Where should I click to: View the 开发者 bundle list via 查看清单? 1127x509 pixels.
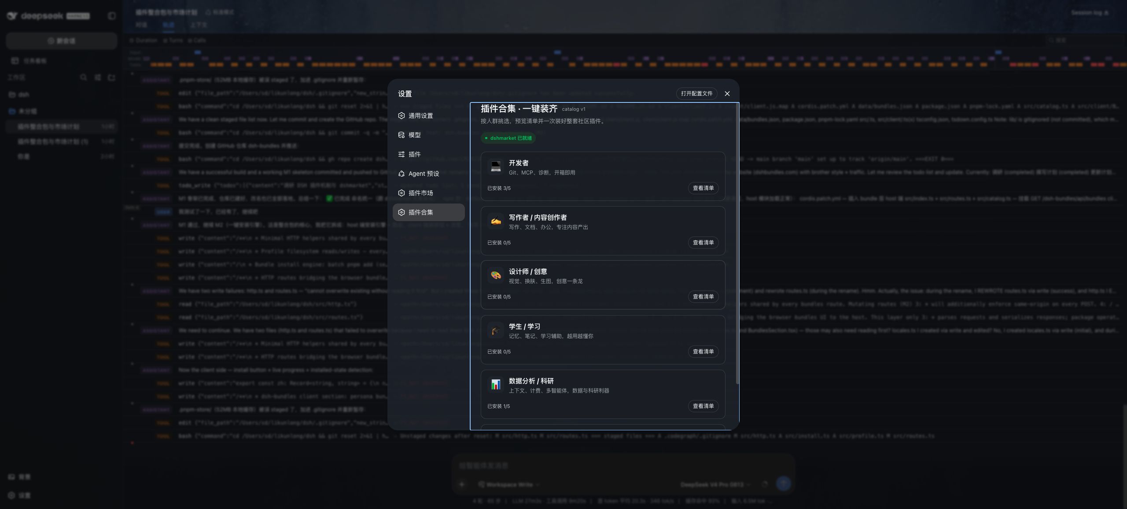(x=703, y=188)
